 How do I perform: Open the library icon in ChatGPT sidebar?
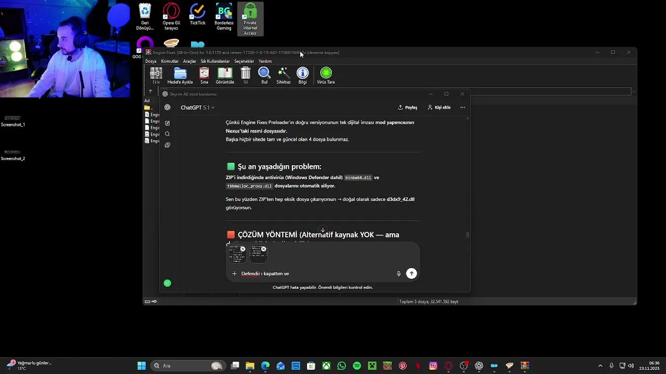click(167, 145)
